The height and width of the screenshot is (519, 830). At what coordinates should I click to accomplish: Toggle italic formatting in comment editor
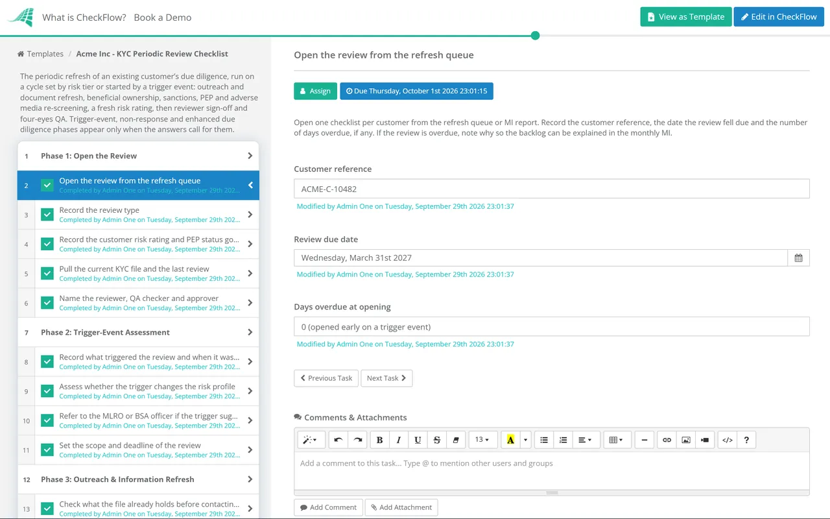coord(399,440)
